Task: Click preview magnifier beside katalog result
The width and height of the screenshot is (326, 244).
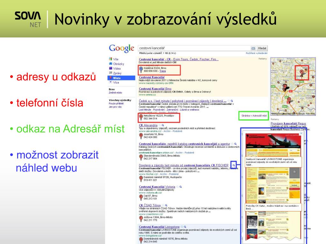Action: [x=235, y=144]
